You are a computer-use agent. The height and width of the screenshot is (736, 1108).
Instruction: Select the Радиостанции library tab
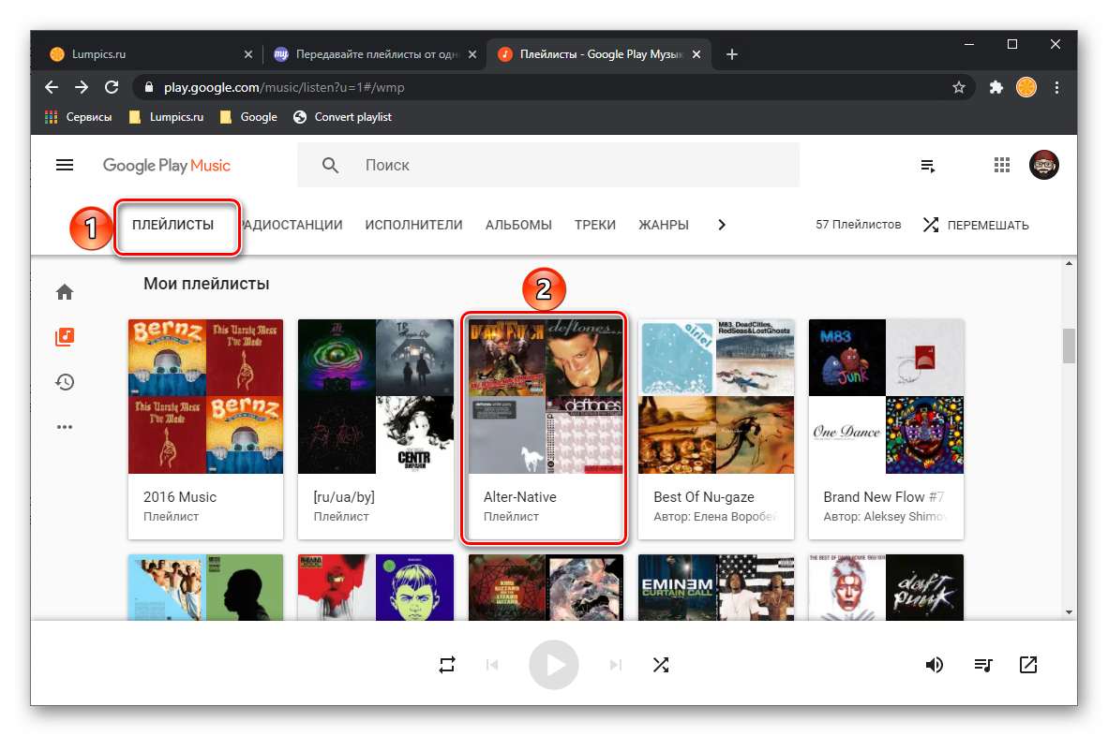click(x=292, y=225)
